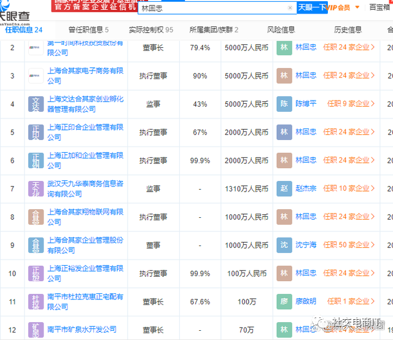Click the 廖 avatar icon in row 11

(x=284, y=301)
